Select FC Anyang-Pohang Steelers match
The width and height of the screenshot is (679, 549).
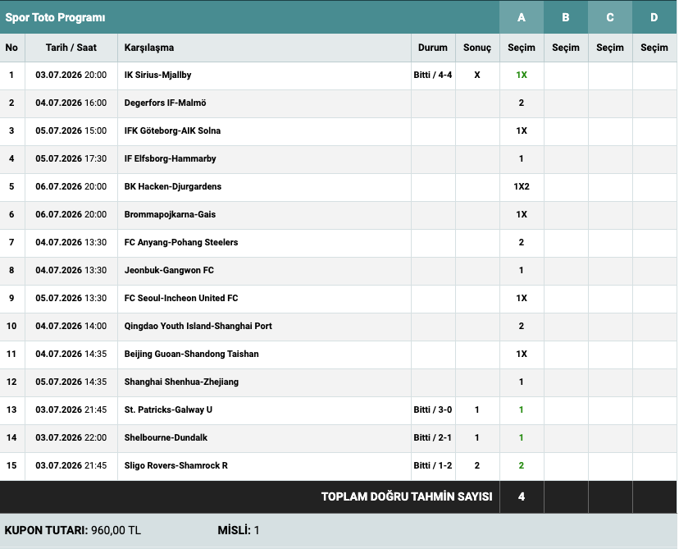click(181, 242)
